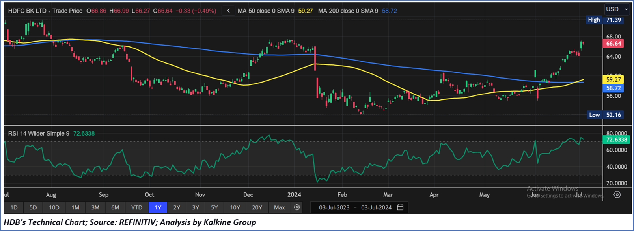This screenshot has width=634, height=231.
Task: Select the YTD range
Action: pyautogui.click(x=136, y=207)
